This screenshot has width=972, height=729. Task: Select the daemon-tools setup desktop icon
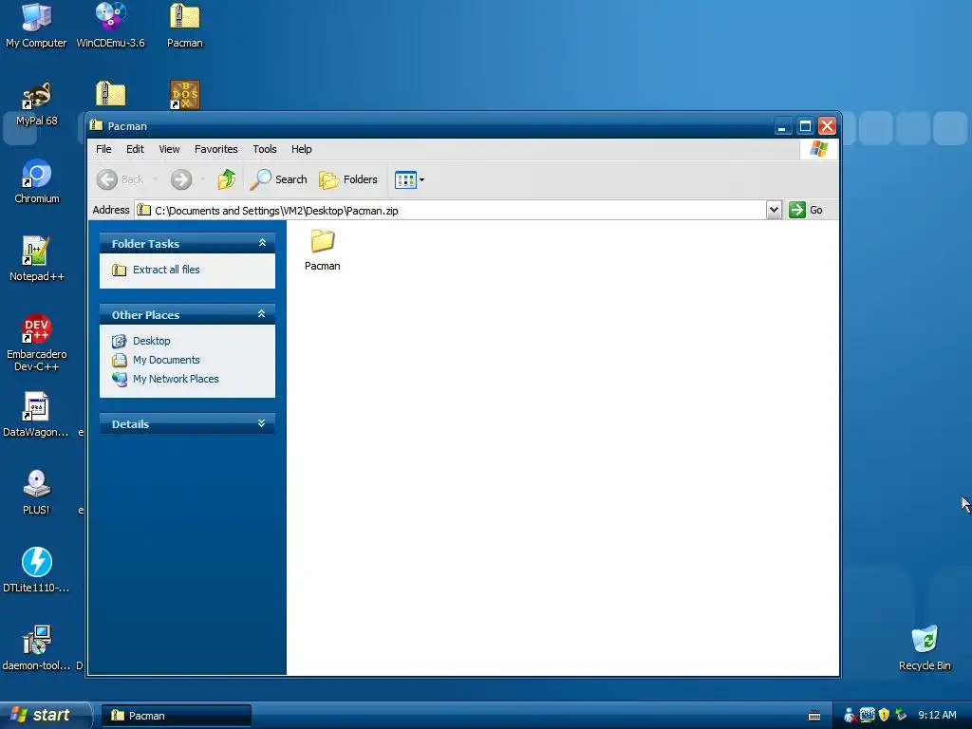click(x=36, y=647)
